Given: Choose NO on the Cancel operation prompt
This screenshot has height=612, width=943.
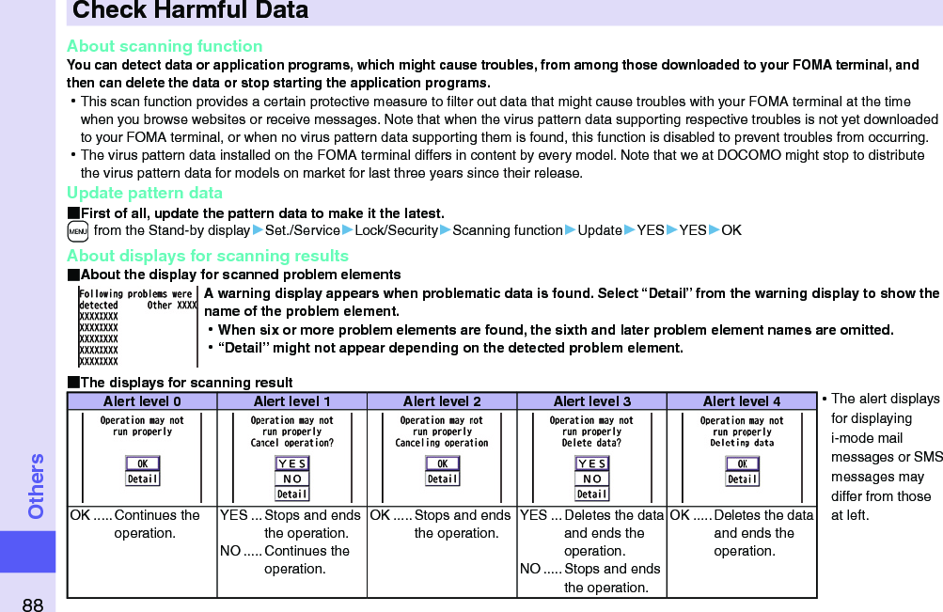Looking at the screenshot, I should pyautogui.click(x=292, y=477).
